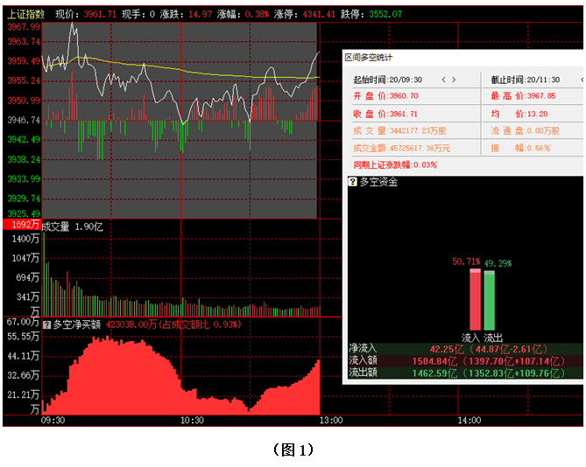586x467 pixels.
Task: Click the help icon beside 多空净买额
Action: click(x=46, y=324)
